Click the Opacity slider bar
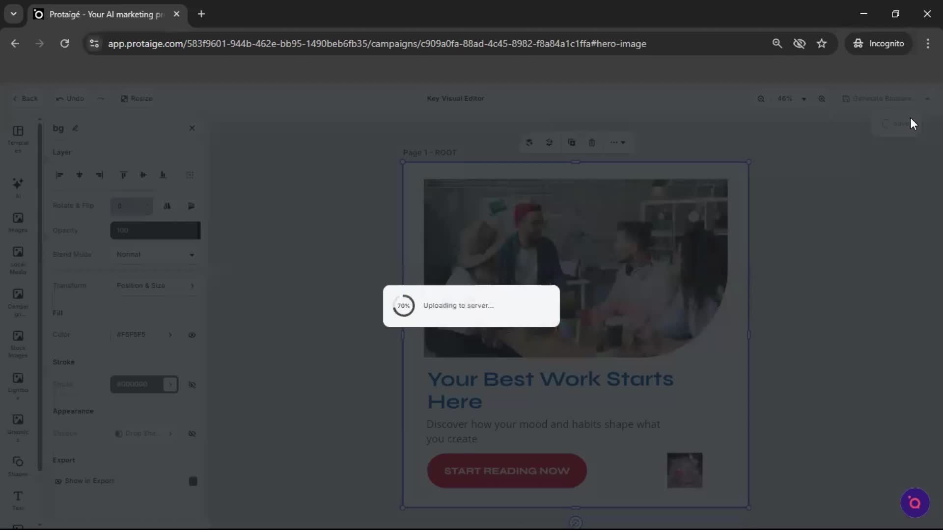 point(155,231)
